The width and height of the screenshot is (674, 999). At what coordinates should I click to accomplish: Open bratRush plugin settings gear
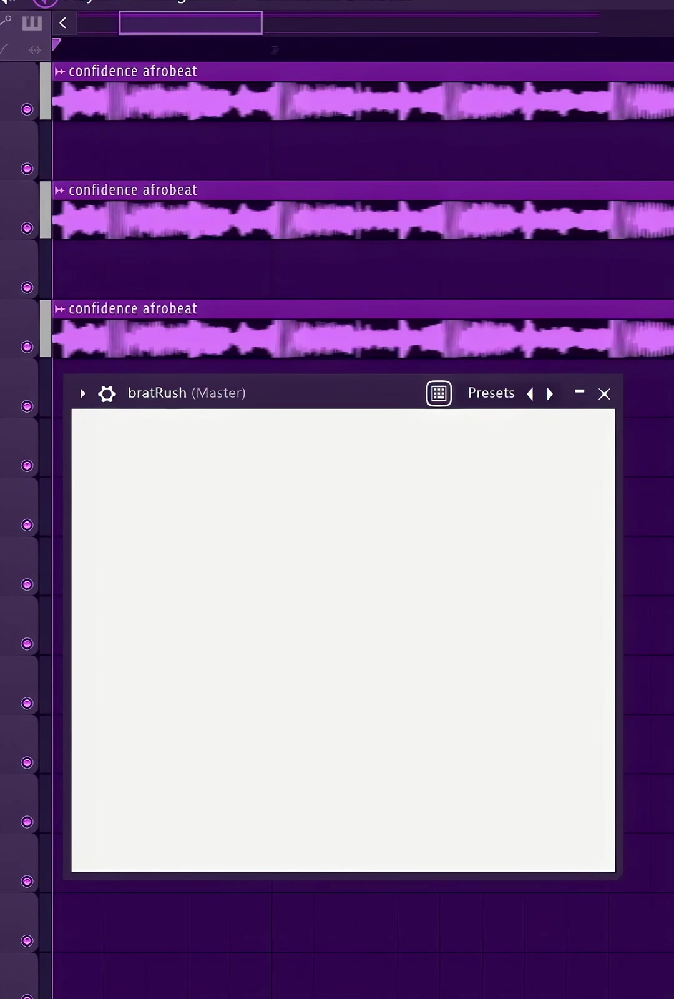click(x=107, y=393)
